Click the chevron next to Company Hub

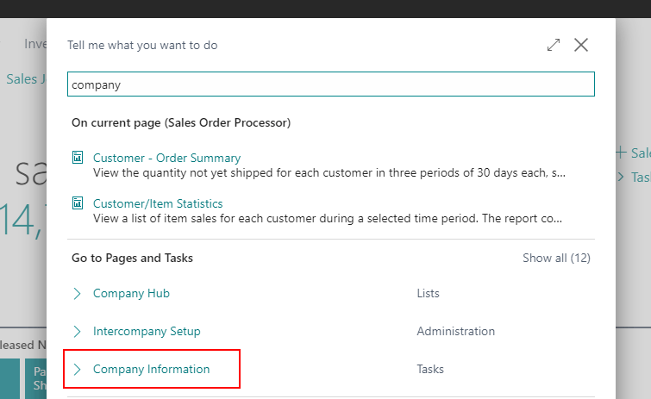point(78,294)
